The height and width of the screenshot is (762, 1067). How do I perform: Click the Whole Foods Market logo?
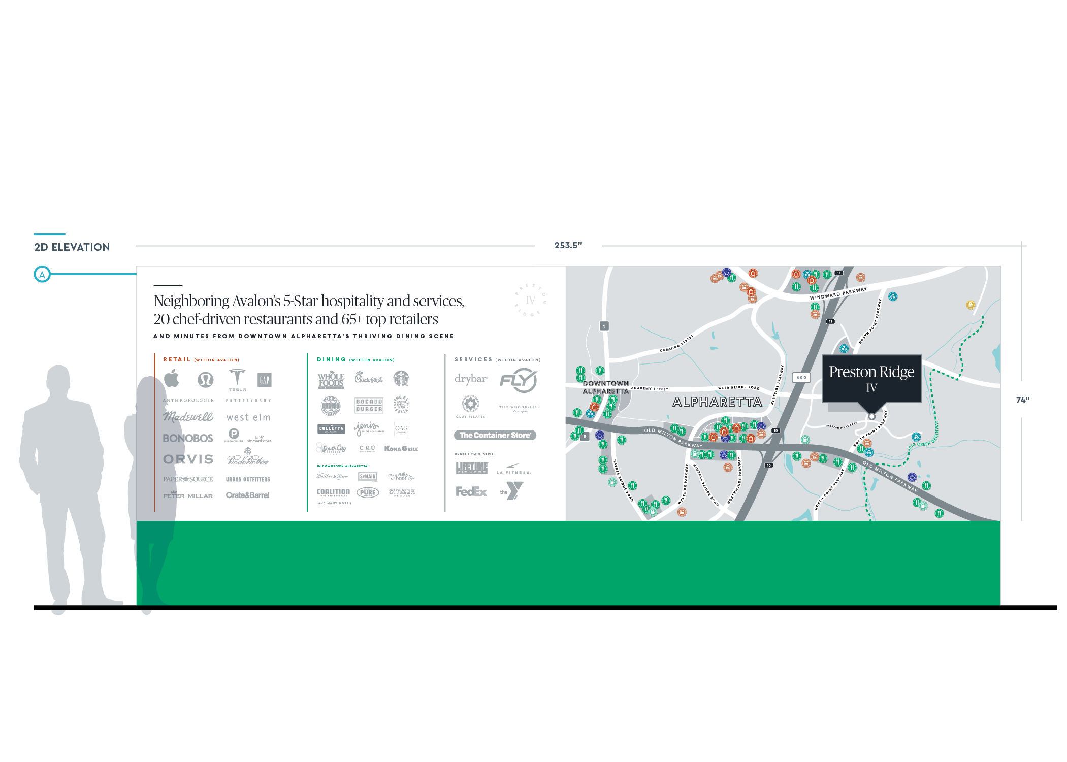pos(331,380)
